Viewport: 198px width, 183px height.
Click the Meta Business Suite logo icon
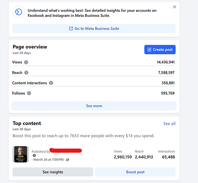(x=19, y=12)
